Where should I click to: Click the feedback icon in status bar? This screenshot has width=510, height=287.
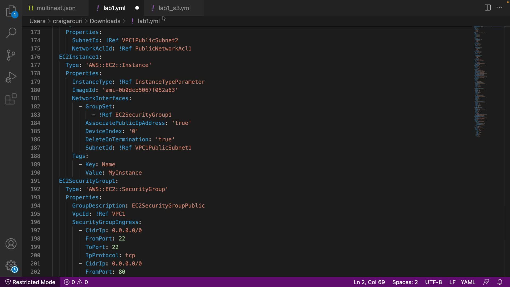coord(486,282)
